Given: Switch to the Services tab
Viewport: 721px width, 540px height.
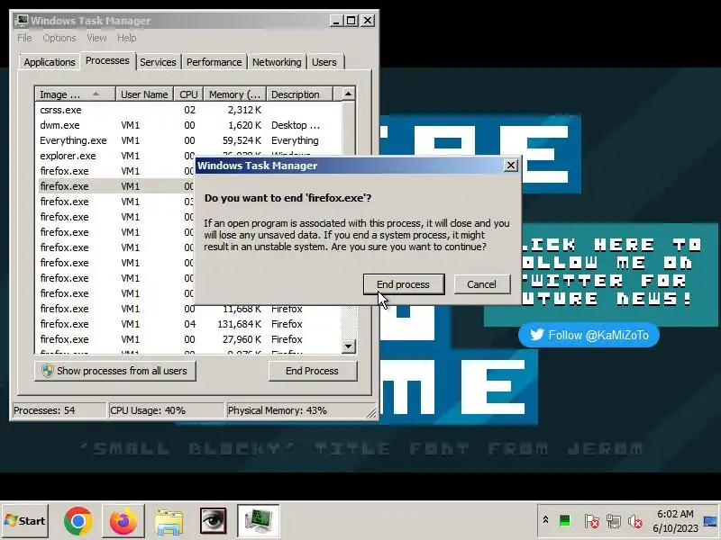Looking at the screenshot, I should click(x=158, y=62).
